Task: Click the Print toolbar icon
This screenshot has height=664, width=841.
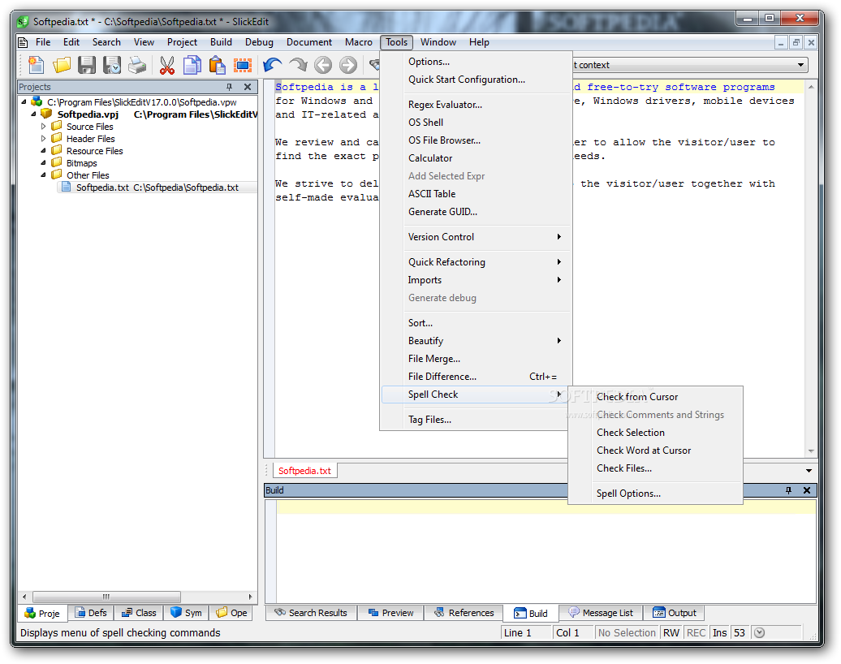Action: click(x=137, y=65)
